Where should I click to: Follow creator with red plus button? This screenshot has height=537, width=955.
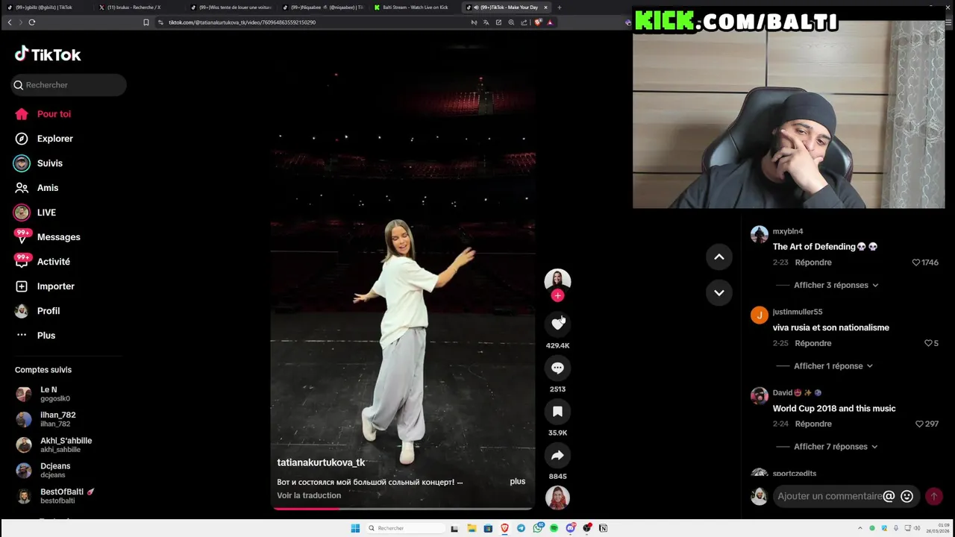click(557, 295)
